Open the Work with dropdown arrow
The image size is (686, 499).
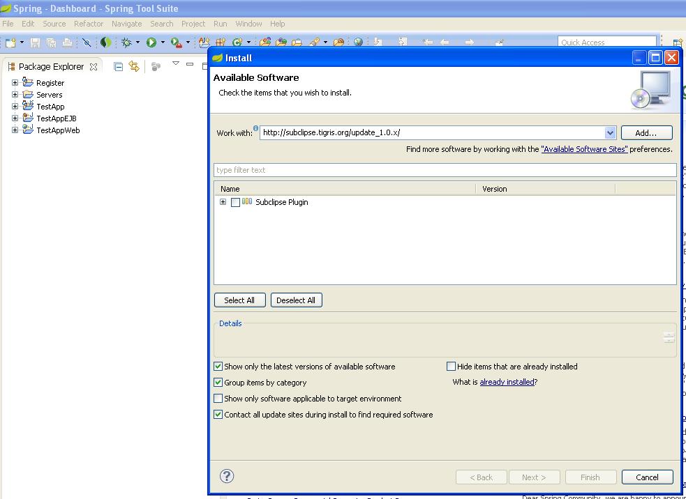pyautogui.click(x=610, y=132)
